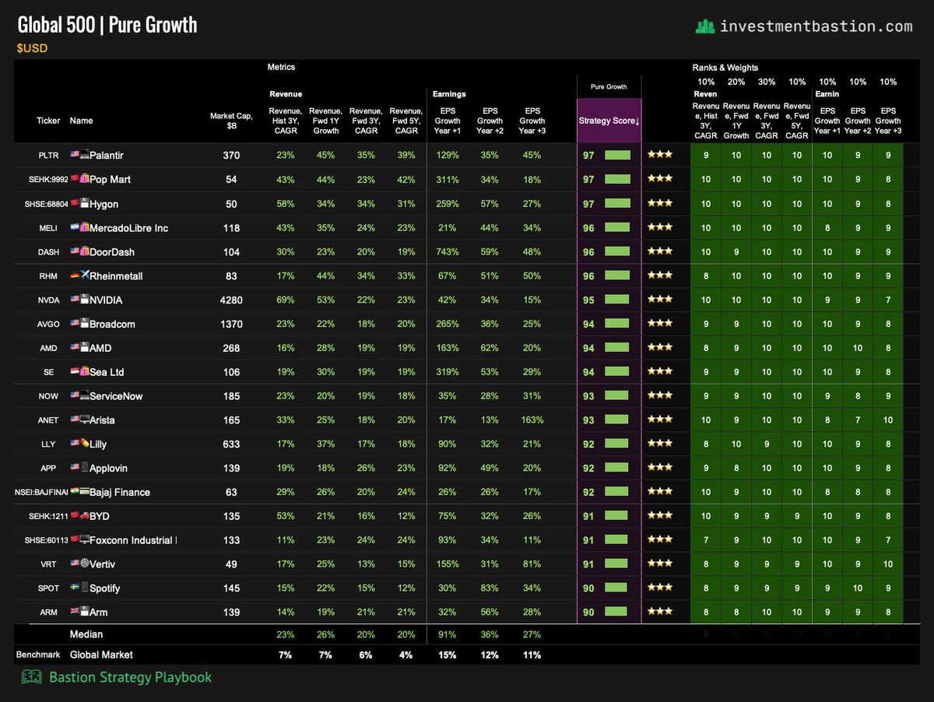Click the 163% EPS Year +3 value for Arista
The image size is (934, 702).
(532, 420)
